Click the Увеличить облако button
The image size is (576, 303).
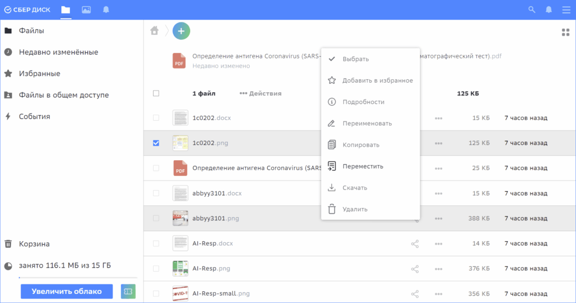tap(66, 291)
